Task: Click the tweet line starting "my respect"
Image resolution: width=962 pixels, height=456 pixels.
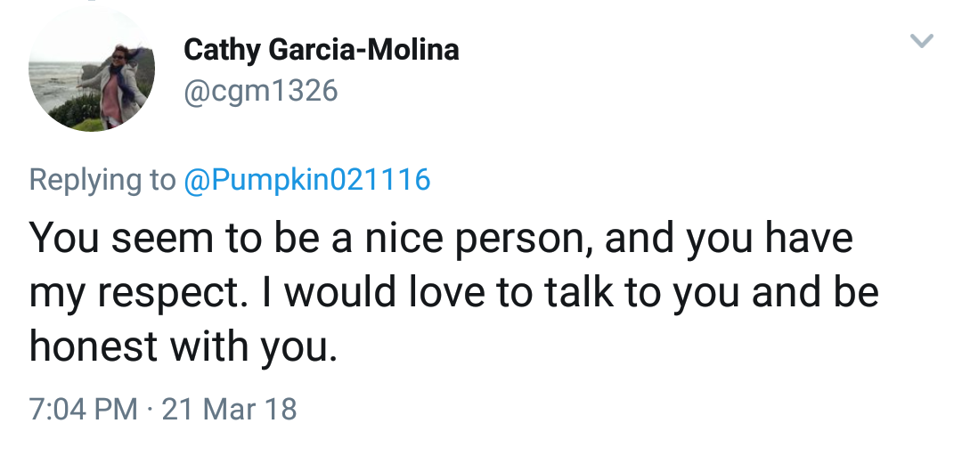Action: tap(453, 293)
